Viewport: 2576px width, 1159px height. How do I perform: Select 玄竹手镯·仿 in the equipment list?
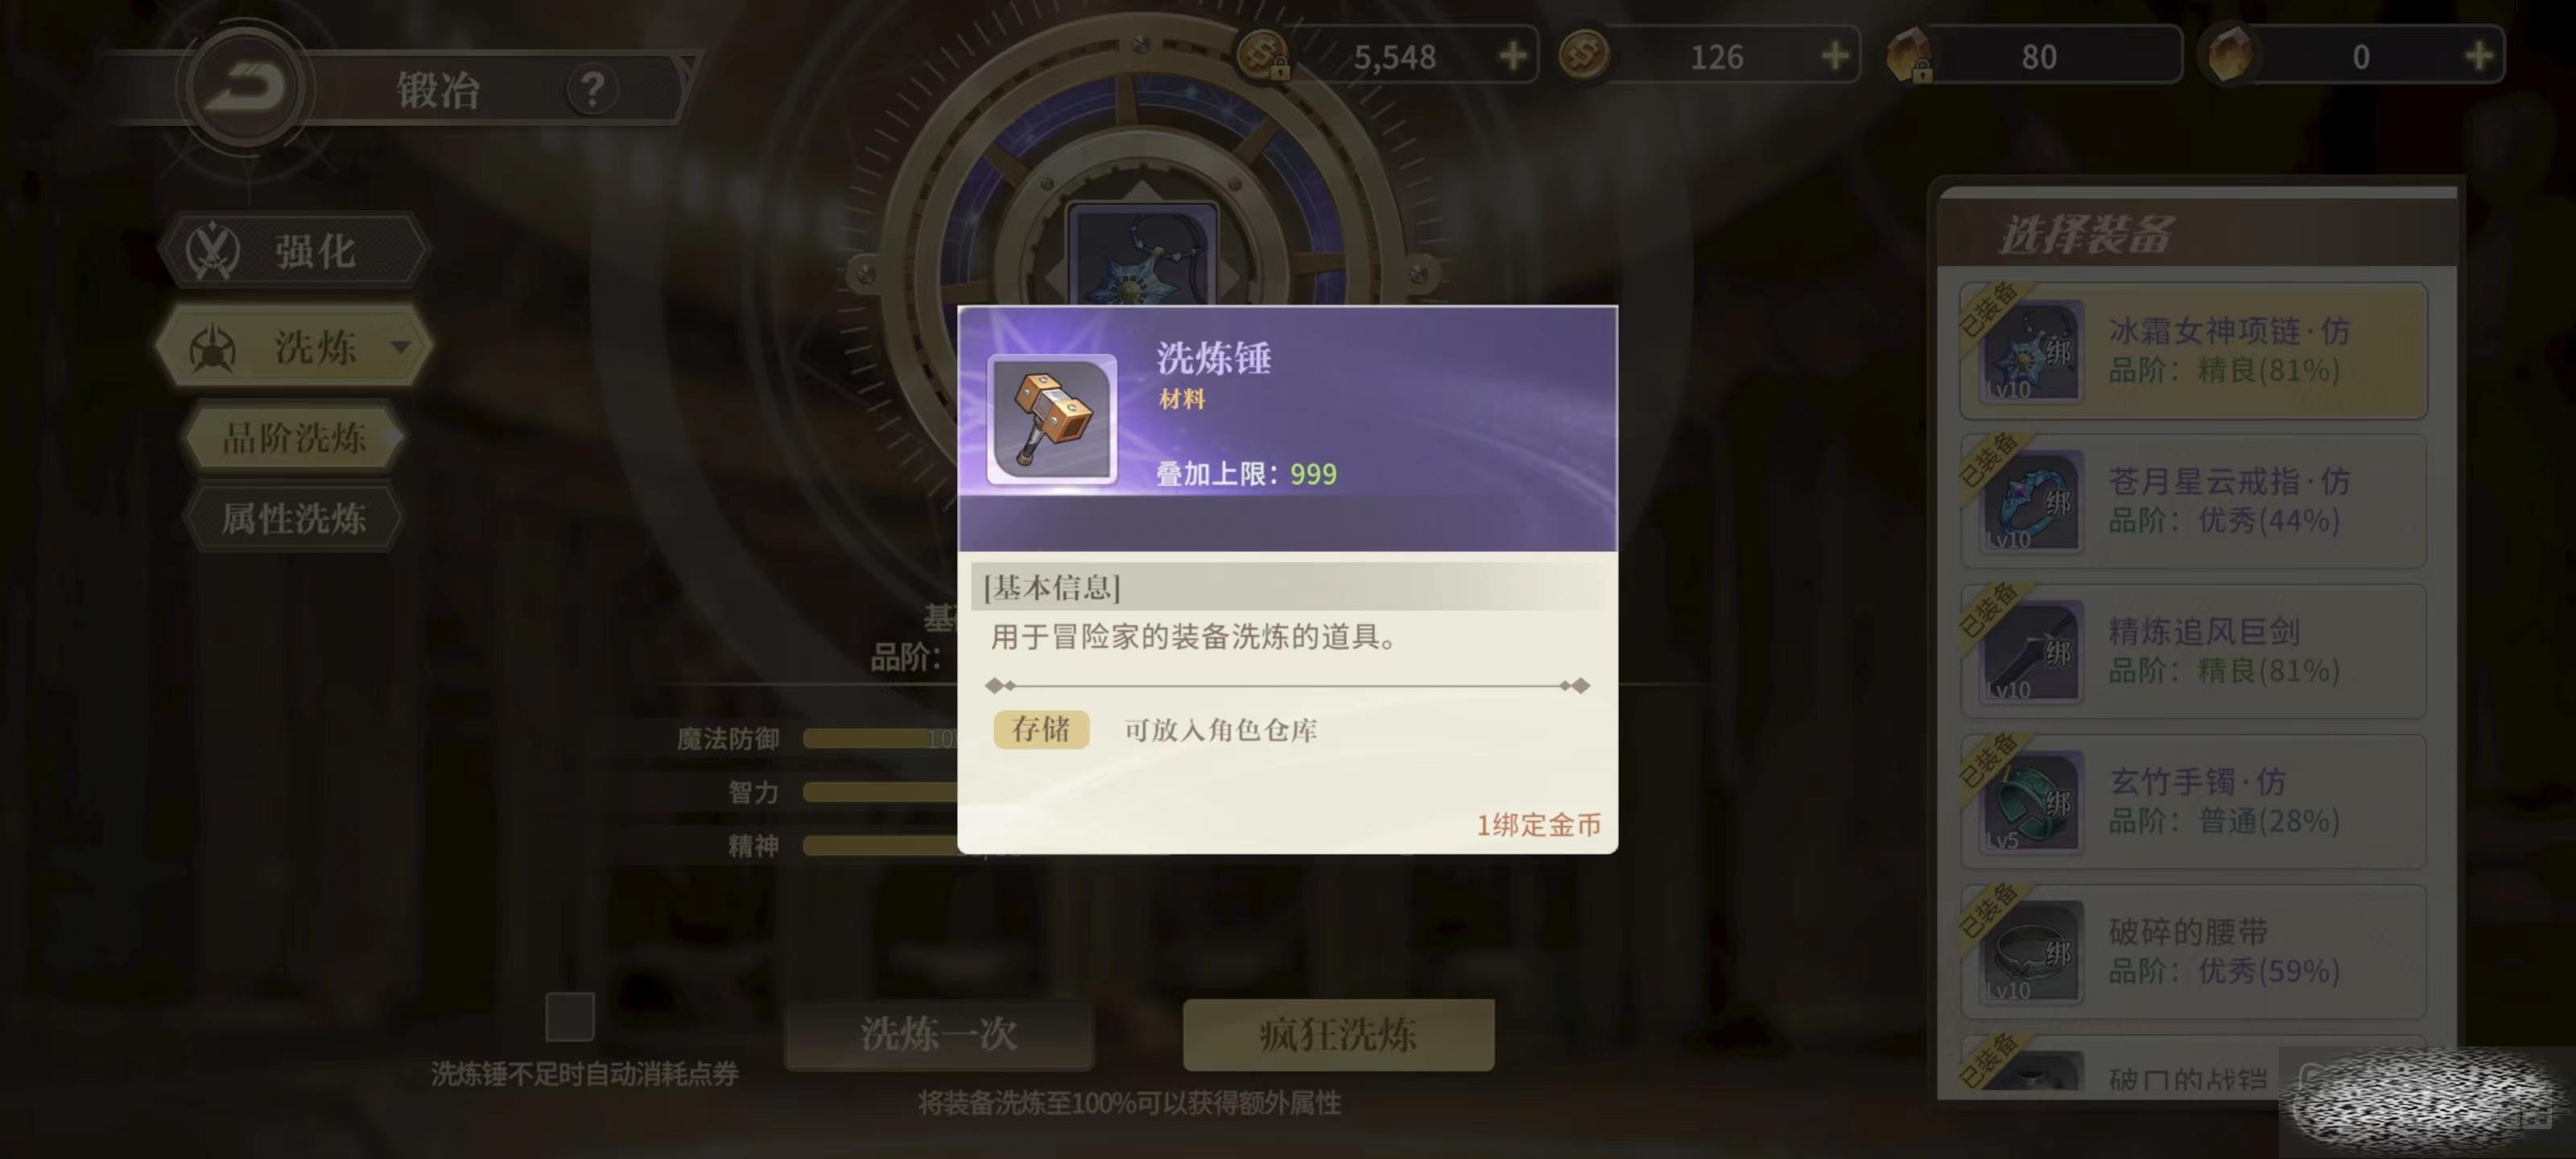(2194, 801)
